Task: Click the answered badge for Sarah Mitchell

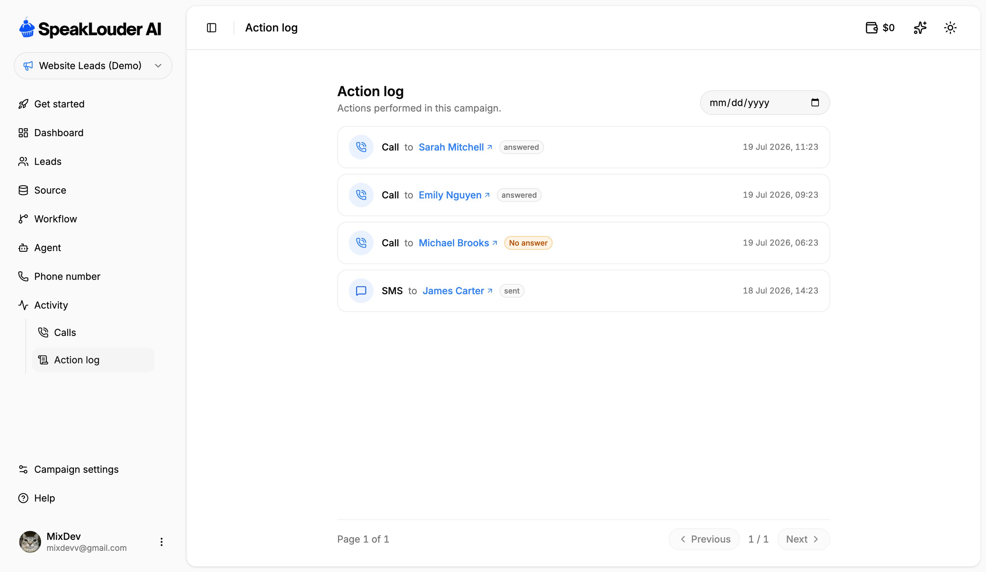Action: click(521, 147)
